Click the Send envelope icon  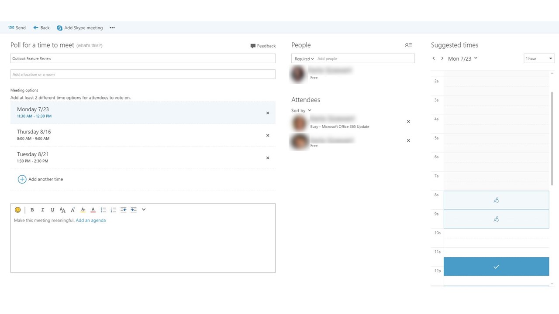tap(11, 27)
